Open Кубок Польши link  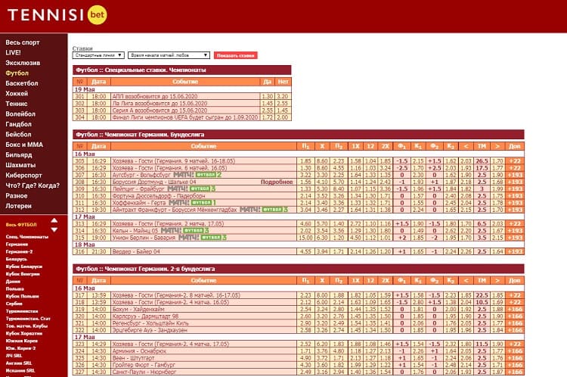point(22,296)
